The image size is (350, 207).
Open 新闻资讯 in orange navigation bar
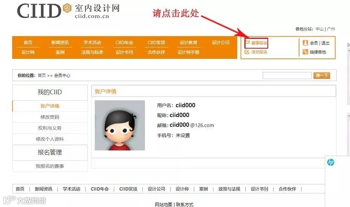60,42
